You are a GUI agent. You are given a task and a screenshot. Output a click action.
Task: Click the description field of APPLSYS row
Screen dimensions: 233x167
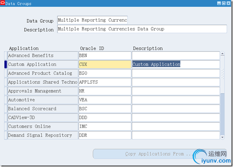click(x=176, y=82)
